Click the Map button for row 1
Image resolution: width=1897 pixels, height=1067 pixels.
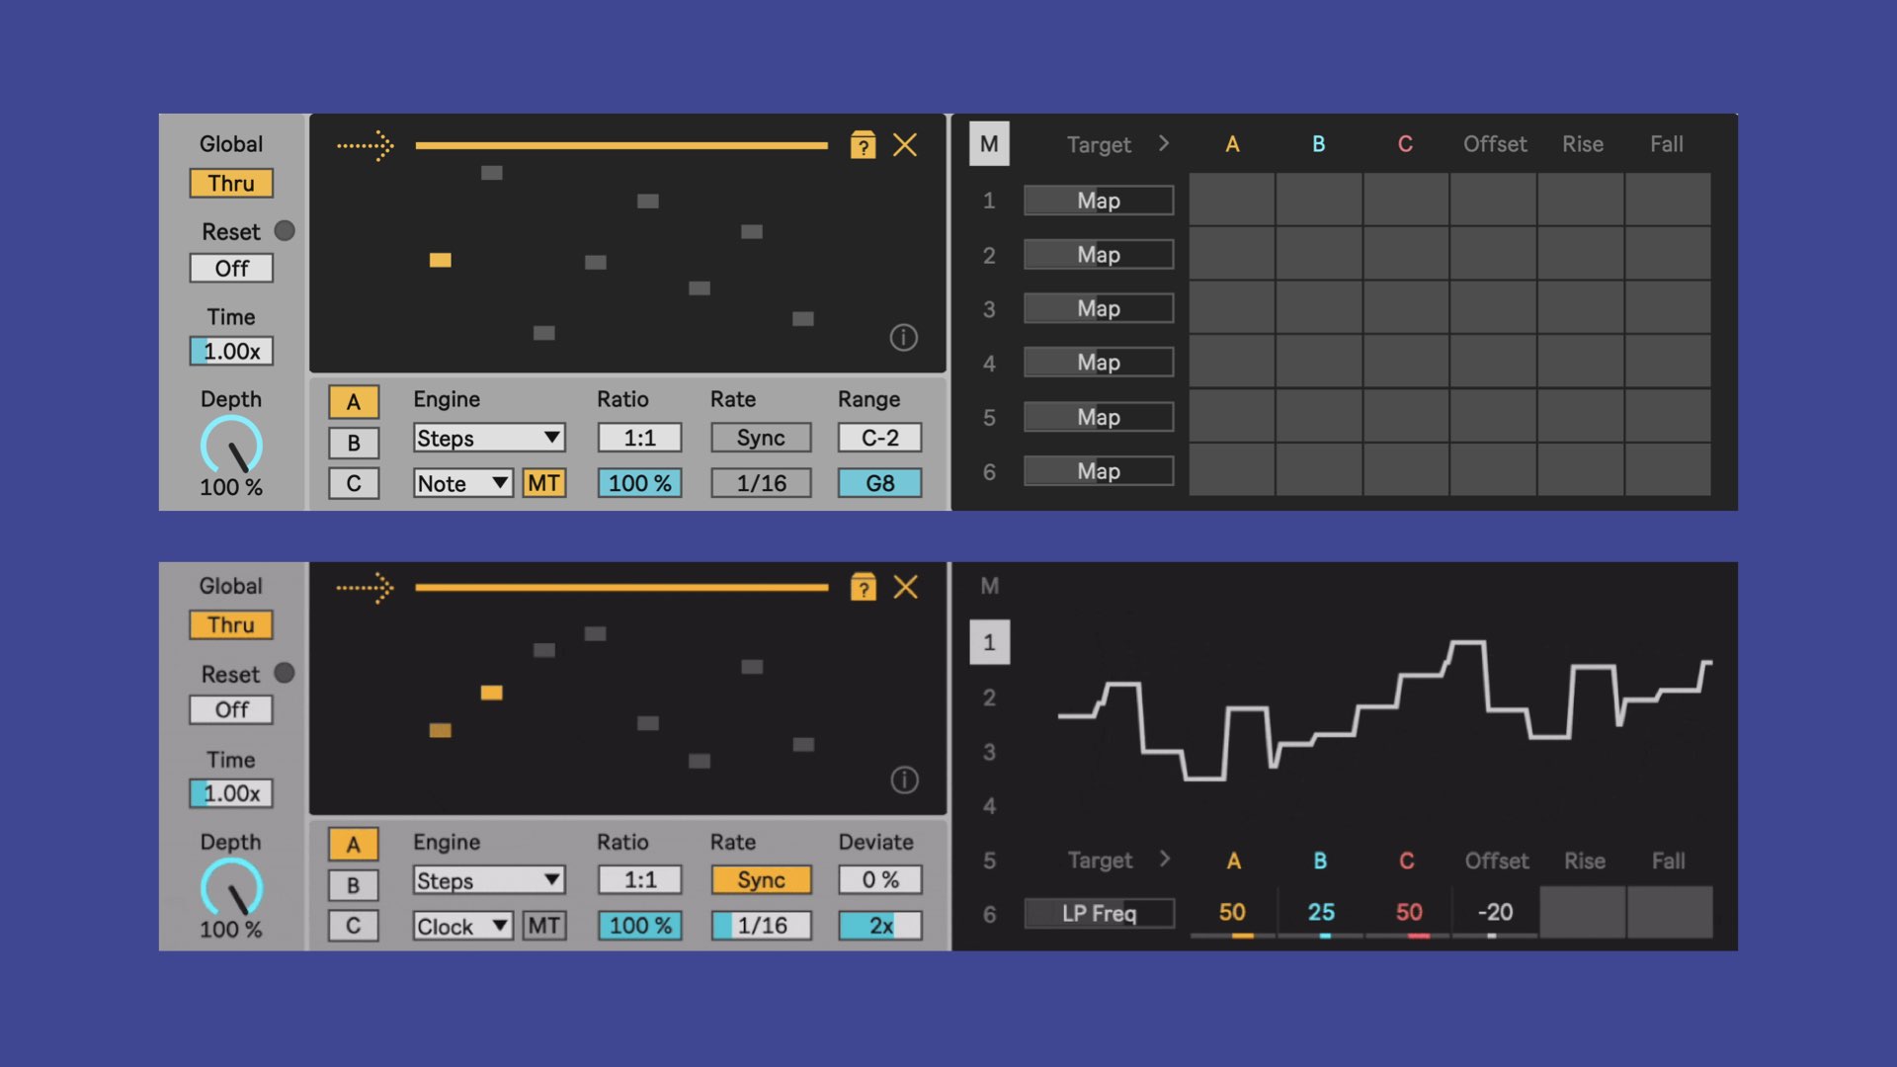click(x=1098, y=201)
